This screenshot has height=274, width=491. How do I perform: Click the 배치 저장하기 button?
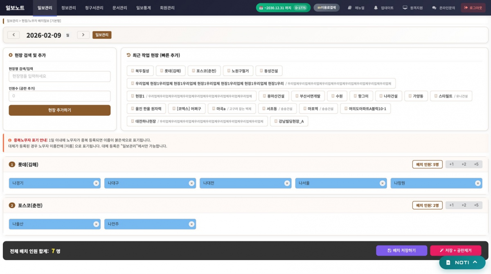401,250
